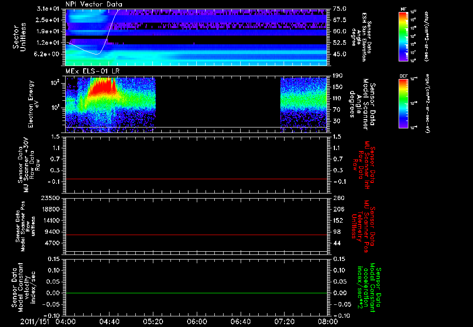
Task: Click the red 'MU Scanner Pos Telemetry' axis label
Action: (363, 226)
